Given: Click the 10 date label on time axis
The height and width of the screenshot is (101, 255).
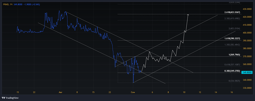Looking at the screenshot, I should 184,92.
